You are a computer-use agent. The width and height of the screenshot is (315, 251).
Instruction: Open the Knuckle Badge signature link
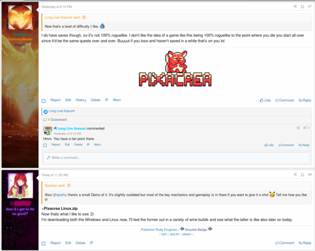tap(196, 230)
